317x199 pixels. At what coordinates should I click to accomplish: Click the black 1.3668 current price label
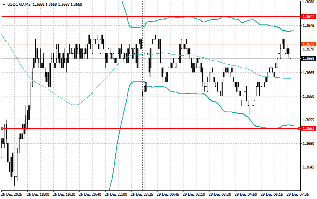[308, 59]
